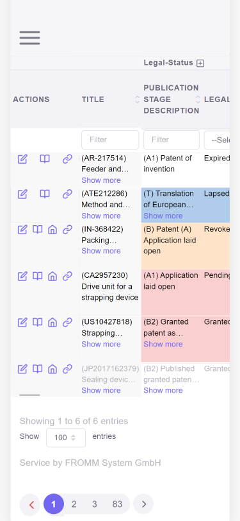The image size is (240, 521).
Task: Open the Legal status select filter
Action: (217, 140)
